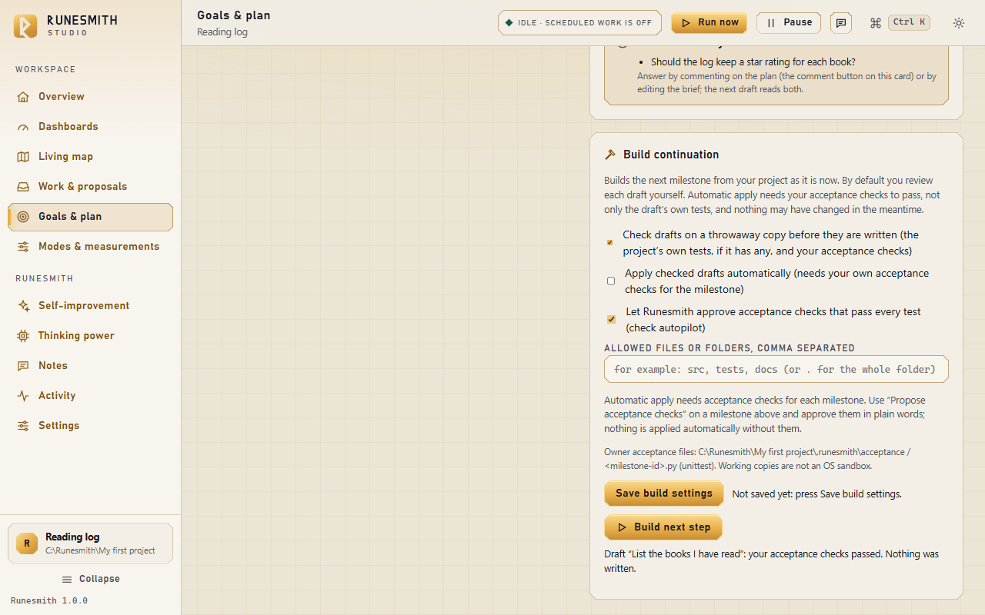
Task: Open Thinking power
Action: [90, 335]
